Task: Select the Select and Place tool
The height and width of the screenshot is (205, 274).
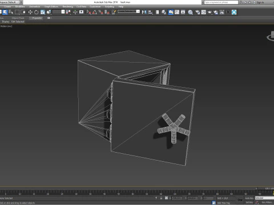Action: 49,12
